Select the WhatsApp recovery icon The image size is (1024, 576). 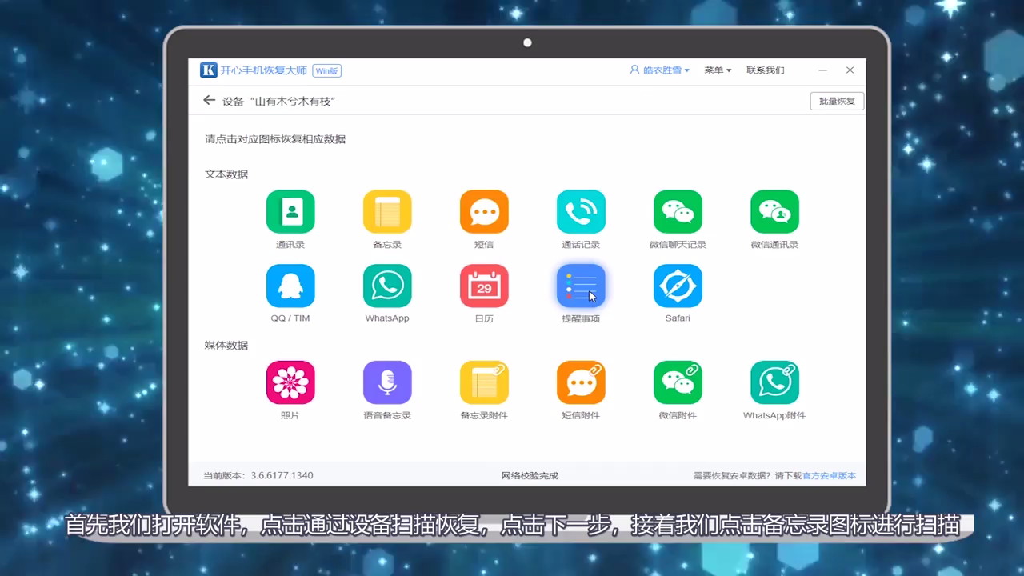pyautogui.click(x=387, y=285)
